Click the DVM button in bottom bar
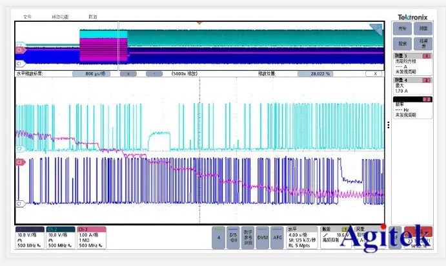This screenshot has width=446, height=266. coord(262,237)
